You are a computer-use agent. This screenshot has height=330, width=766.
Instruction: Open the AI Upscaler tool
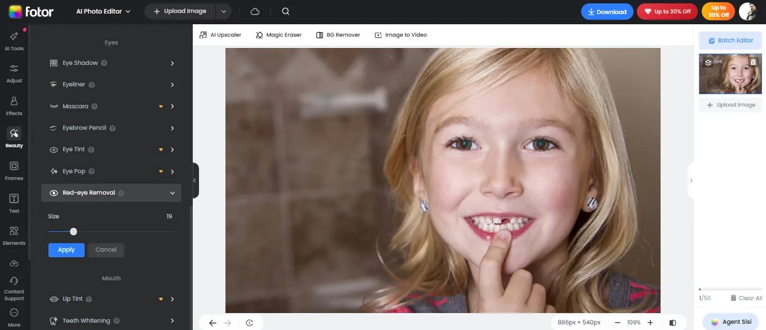(x=220, y=35)
